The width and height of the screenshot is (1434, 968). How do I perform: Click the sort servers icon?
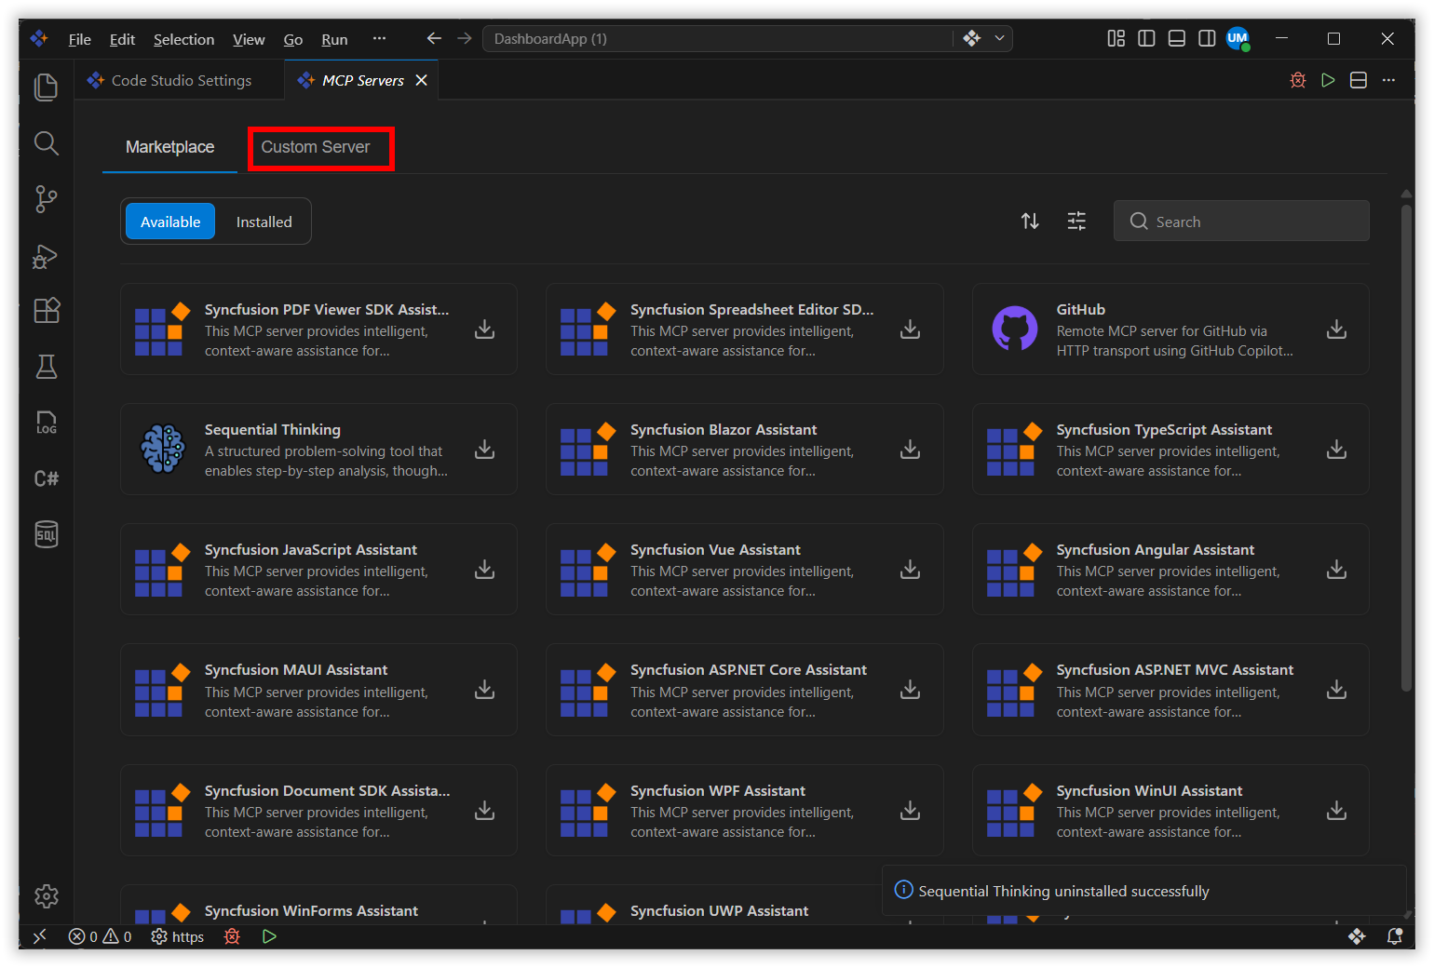point(1030,222)
